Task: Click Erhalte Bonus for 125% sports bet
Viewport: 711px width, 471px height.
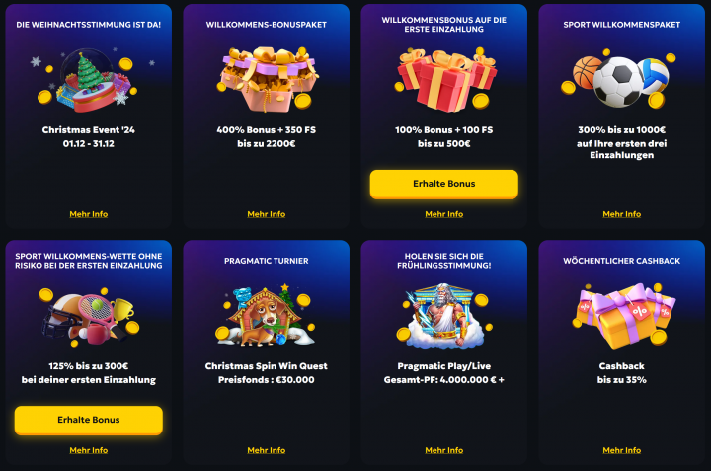Action: [89, 420]
